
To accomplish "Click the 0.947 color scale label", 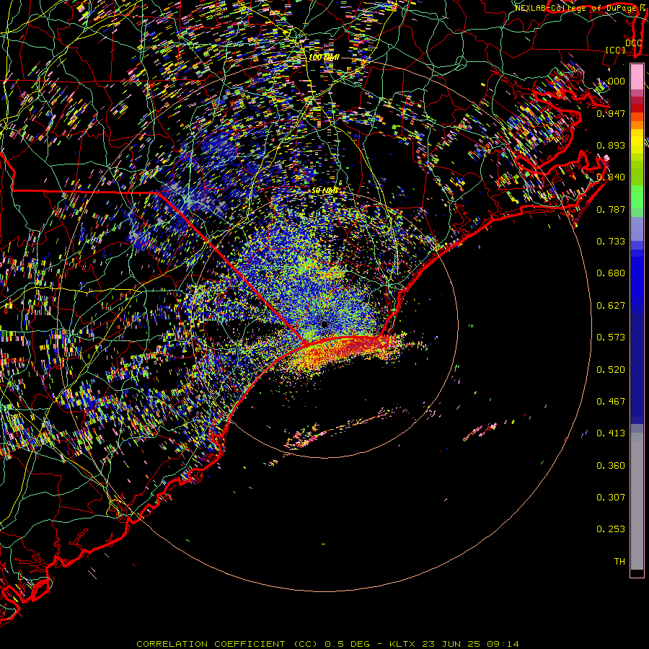I will (611, 113).
